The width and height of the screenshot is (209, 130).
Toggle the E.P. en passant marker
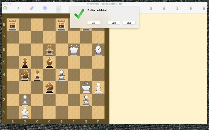(45, 9)
